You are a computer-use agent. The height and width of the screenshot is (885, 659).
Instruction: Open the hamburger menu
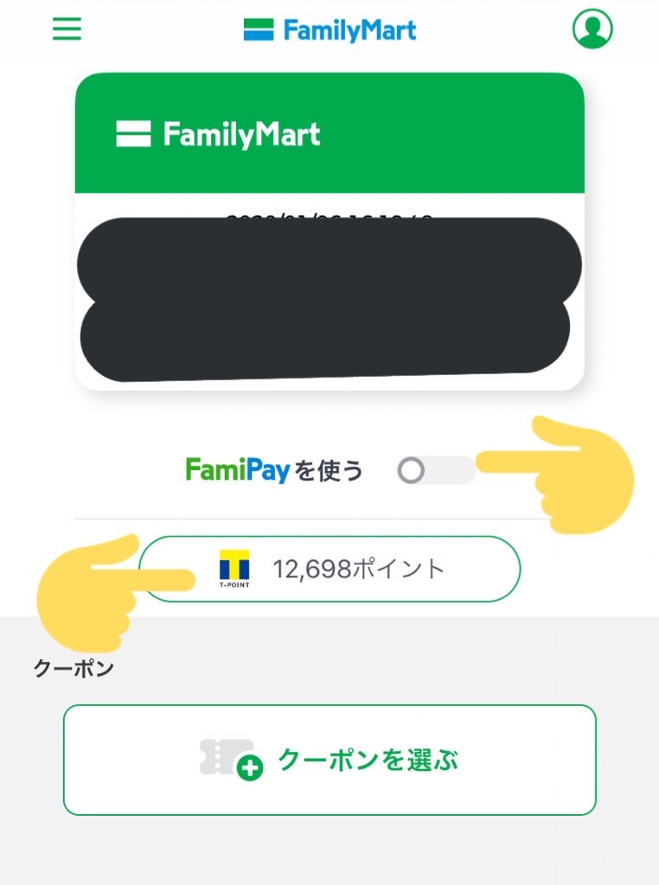tap(67, 29)
